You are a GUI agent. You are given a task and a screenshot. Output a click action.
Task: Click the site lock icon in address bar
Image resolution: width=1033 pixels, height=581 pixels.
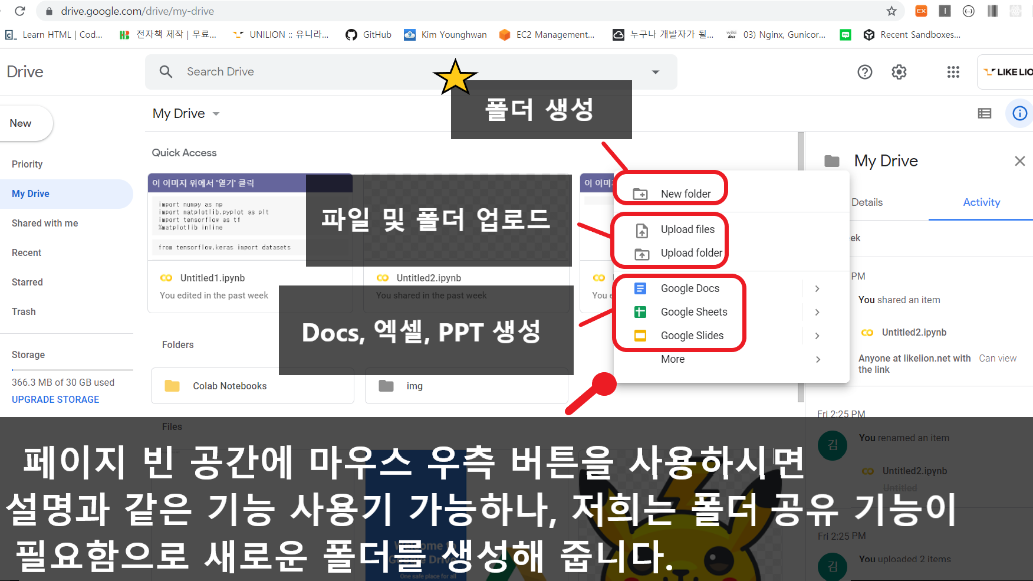(x=50, y=11)
